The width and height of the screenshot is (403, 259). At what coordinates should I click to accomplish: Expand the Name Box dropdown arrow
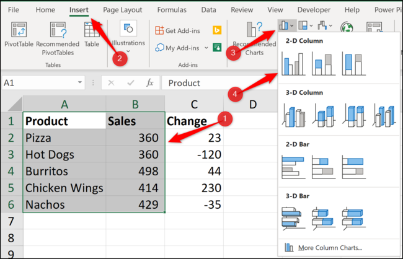click(x=80, y=82)
